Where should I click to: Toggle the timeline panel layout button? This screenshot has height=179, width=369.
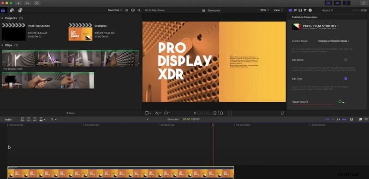click(338, 3)
